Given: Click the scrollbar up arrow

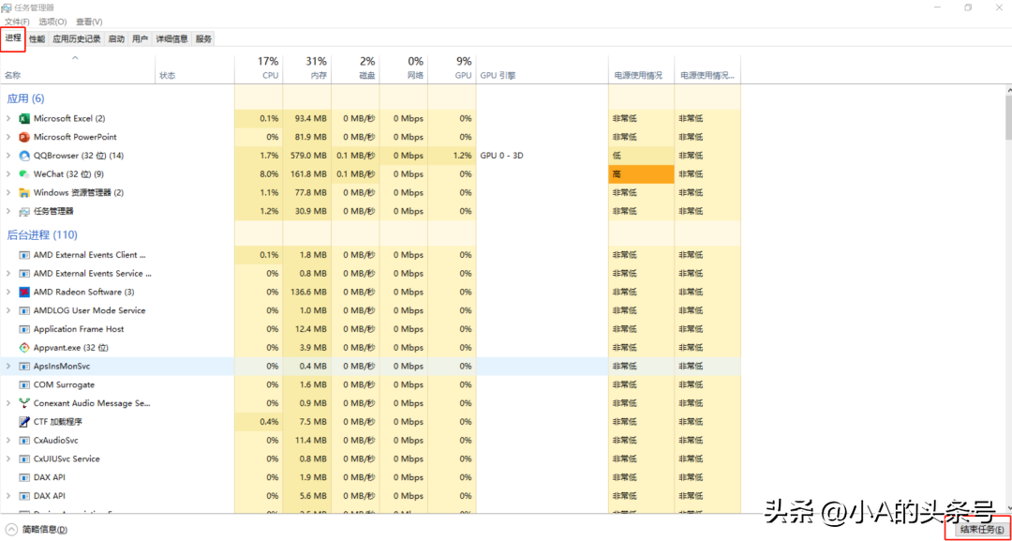Looking at the screenshot, I should [x=1008, y=88].
